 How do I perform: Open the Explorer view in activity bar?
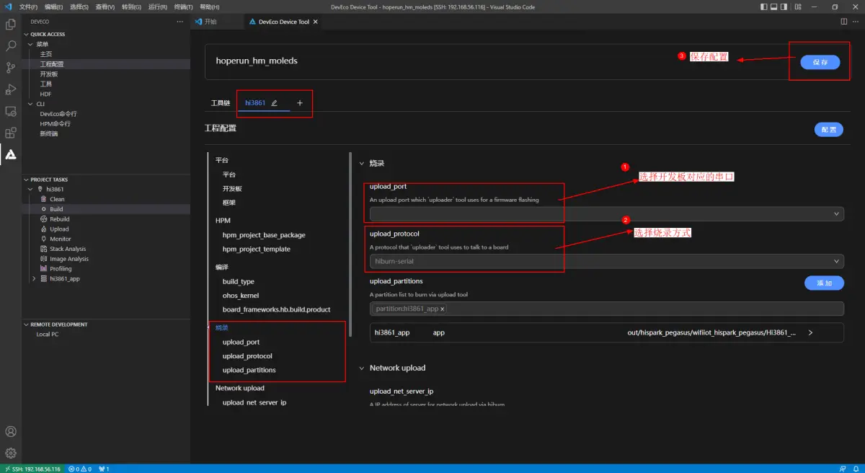coord(11,25)
